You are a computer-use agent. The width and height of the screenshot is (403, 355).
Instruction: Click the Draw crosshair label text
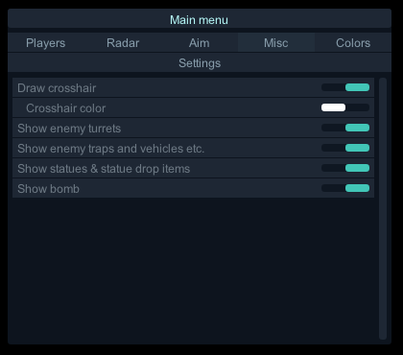pos(57,88)
